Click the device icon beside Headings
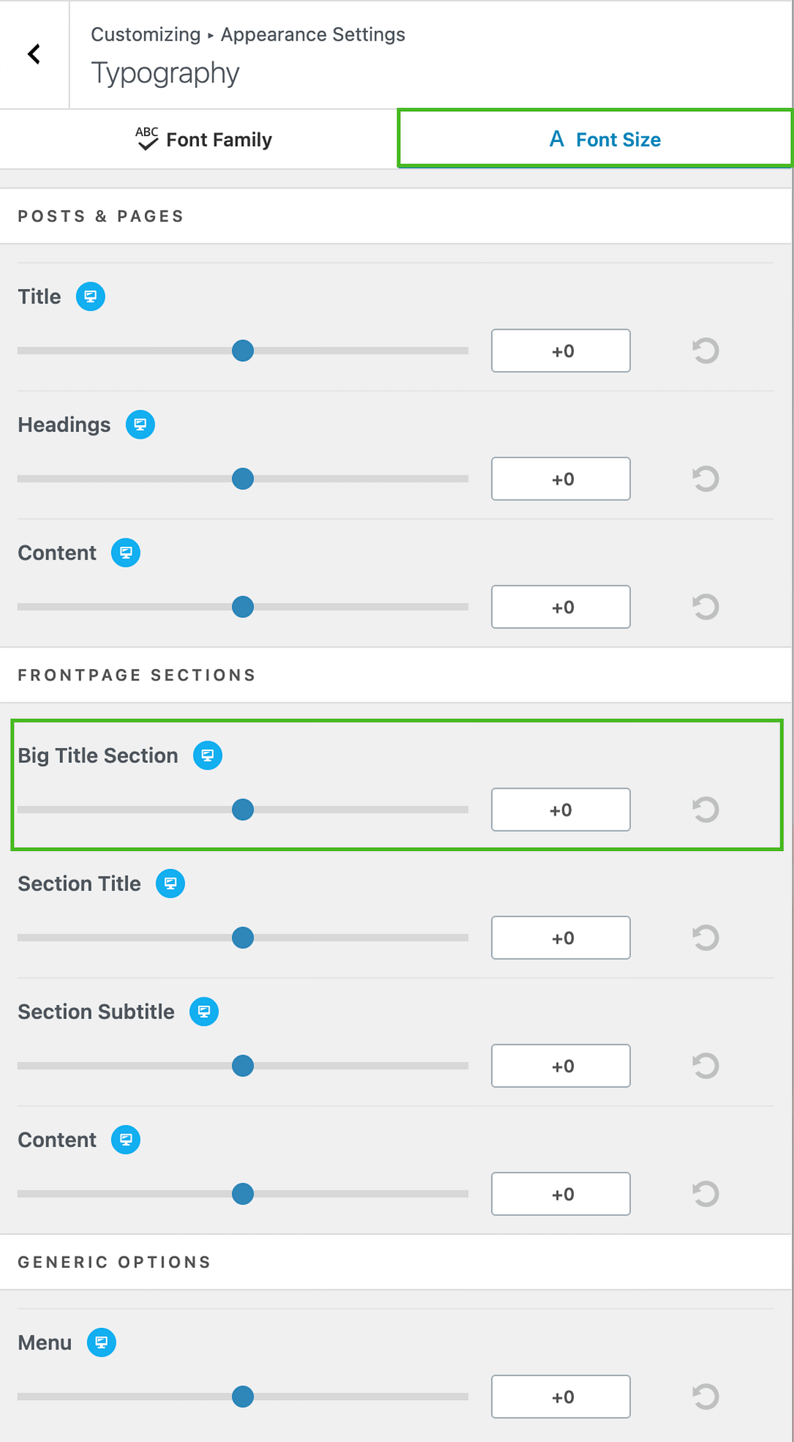794x1442 pixels. coord(140,424)
